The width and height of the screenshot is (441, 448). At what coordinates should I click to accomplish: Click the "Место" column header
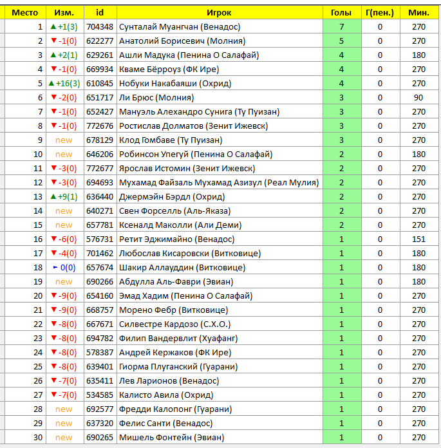click(25, 13)
